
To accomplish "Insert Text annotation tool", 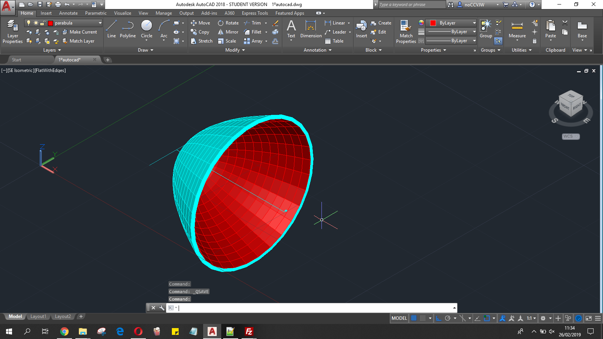I will coord(291,29).
